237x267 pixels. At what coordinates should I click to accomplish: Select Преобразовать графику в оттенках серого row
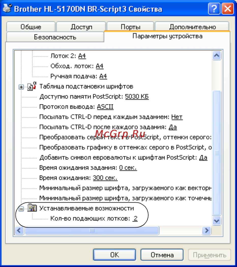pos(125,147)
